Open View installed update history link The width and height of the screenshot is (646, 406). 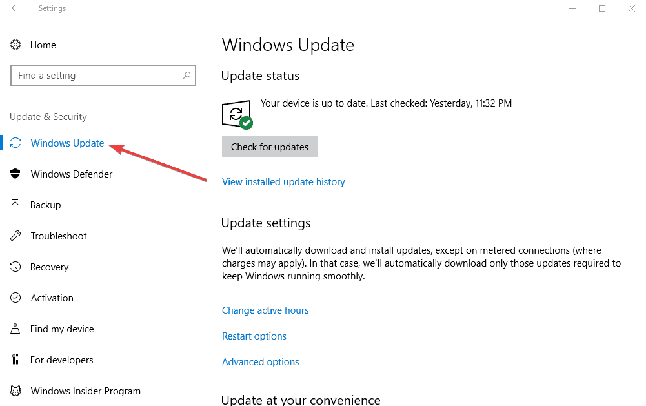(283, 182)
